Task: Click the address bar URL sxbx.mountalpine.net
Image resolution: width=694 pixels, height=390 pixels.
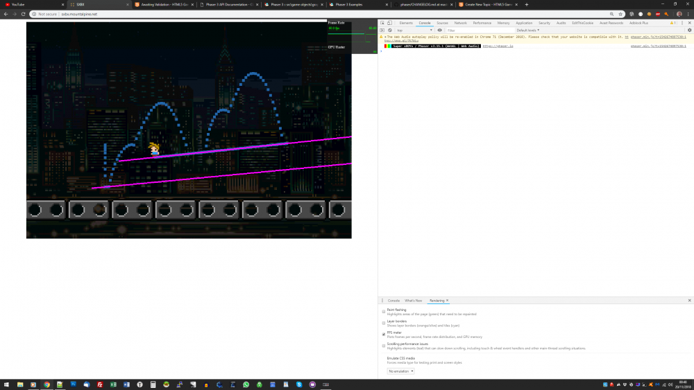Action: 79,14
